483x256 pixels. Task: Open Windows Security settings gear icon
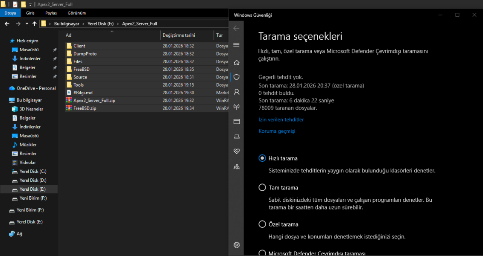[x=236, y=245]
